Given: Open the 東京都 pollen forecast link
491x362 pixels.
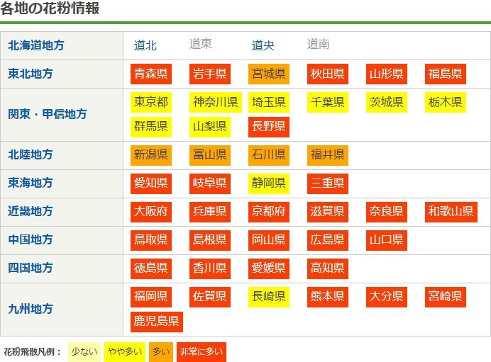Looking at the screenshot, I should click(151, 102).
